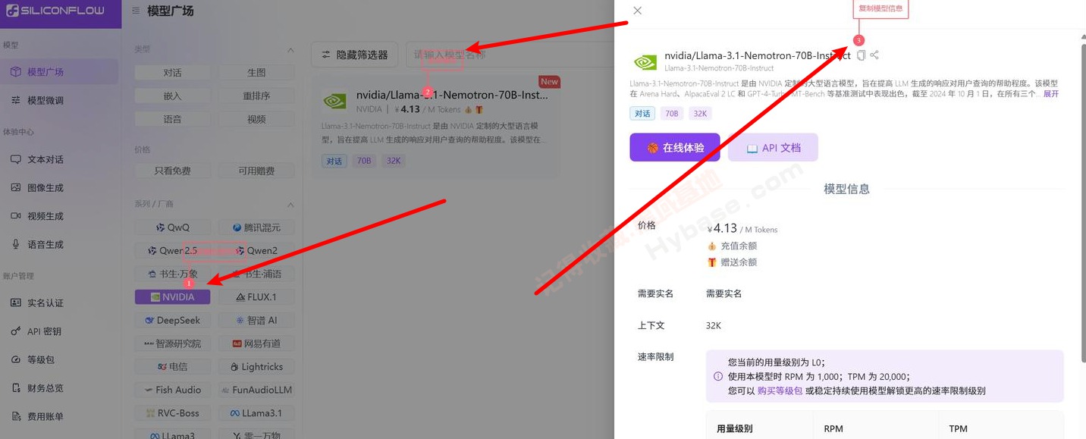Select the 网易有道 vendor filter
This screenshot has height=439, width=1086.
tap(256, 343)
